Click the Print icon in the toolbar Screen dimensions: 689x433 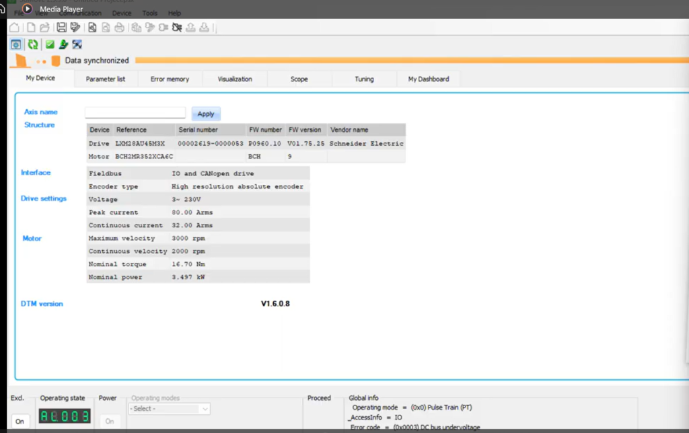pos(119,28)
